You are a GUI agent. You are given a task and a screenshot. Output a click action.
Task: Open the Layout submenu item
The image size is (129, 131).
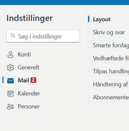(x=102, y=19)
